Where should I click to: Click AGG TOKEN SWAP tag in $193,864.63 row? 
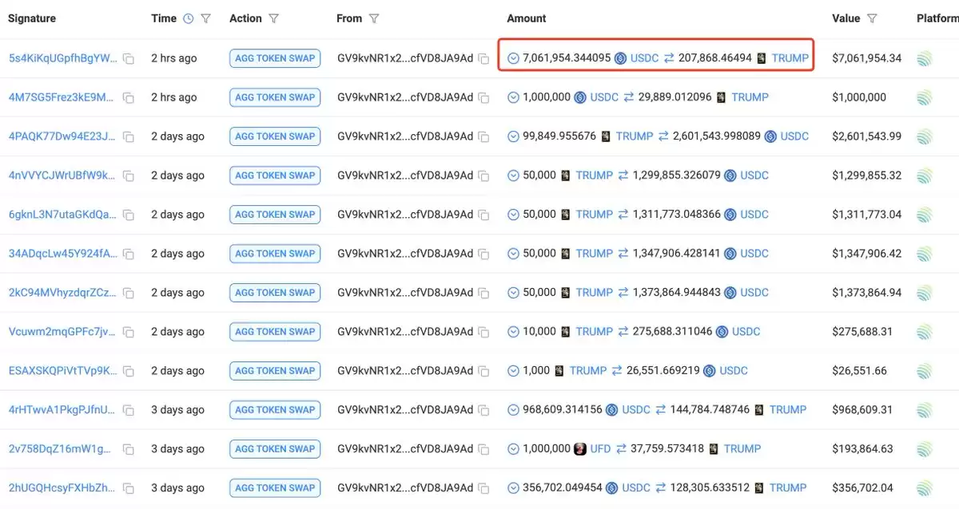coord(275,449)
